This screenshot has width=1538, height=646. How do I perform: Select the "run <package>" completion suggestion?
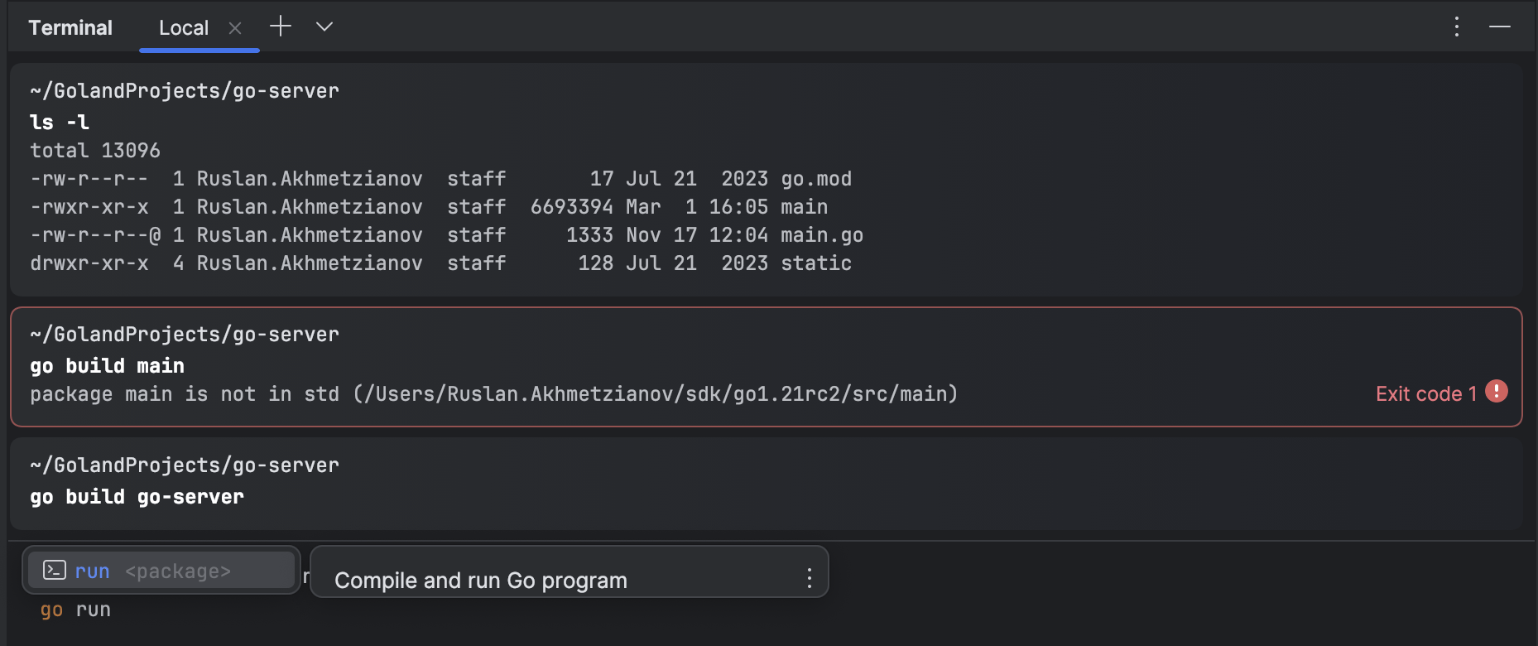pyautogui.click(x=161, y=571)
